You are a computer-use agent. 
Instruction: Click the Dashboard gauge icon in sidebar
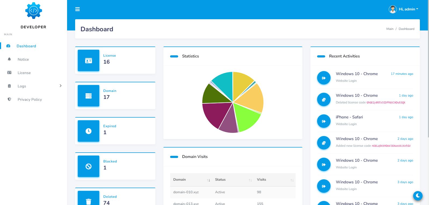click(8, 46)
